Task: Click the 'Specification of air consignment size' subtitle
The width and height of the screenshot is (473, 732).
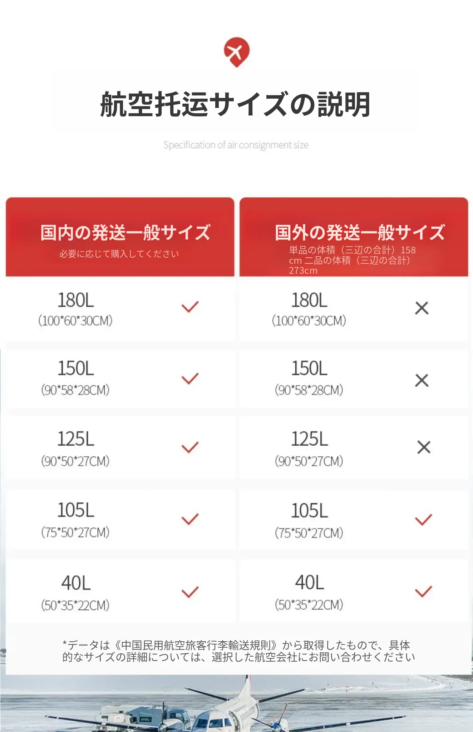Action: click(x=236, y=145)
